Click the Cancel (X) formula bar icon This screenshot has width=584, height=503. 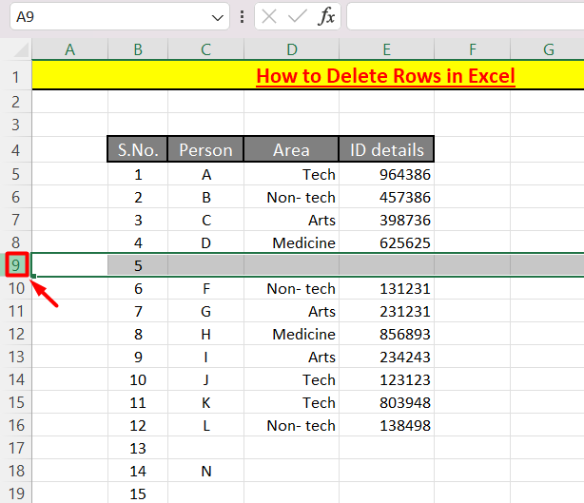tap(269, 16)
